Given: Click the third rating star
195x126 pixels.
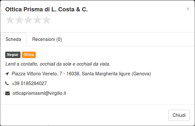Looking at the screenshot, I should 28,20.
